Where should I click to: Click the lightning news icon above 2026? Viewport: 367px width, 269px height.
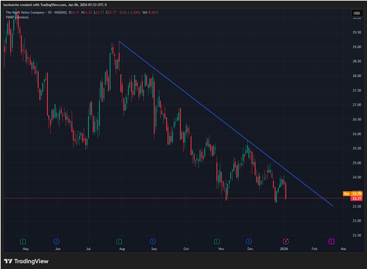coord(286,241)
